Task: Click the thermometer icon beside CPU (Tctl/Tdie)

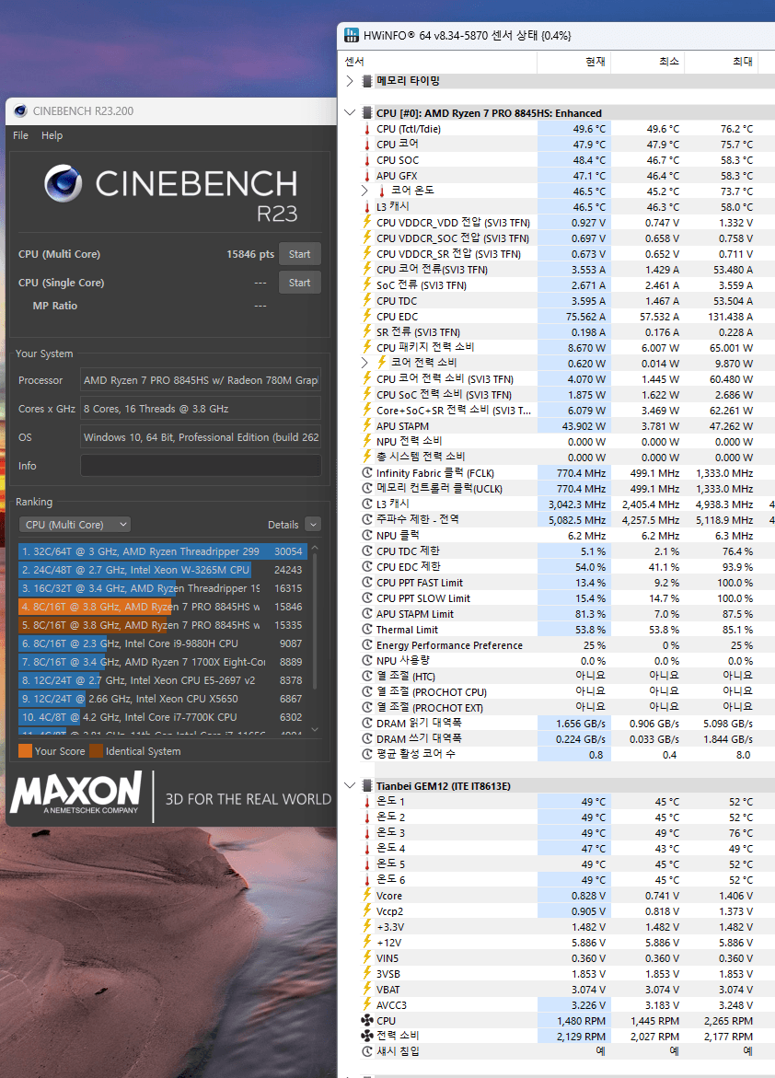Action: tap(368, 129)
